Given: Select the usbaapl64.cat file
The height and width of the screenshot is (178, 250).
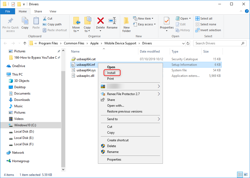Looking at the screenshot, I should 86,59.
